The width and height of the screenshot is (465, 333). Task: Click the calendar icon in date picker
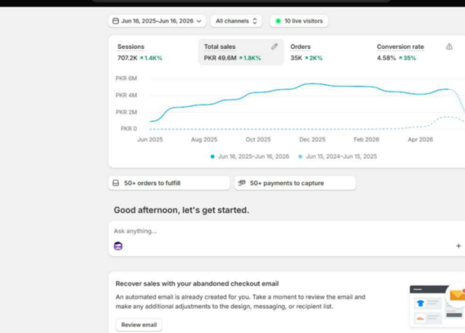coord(115,21)
